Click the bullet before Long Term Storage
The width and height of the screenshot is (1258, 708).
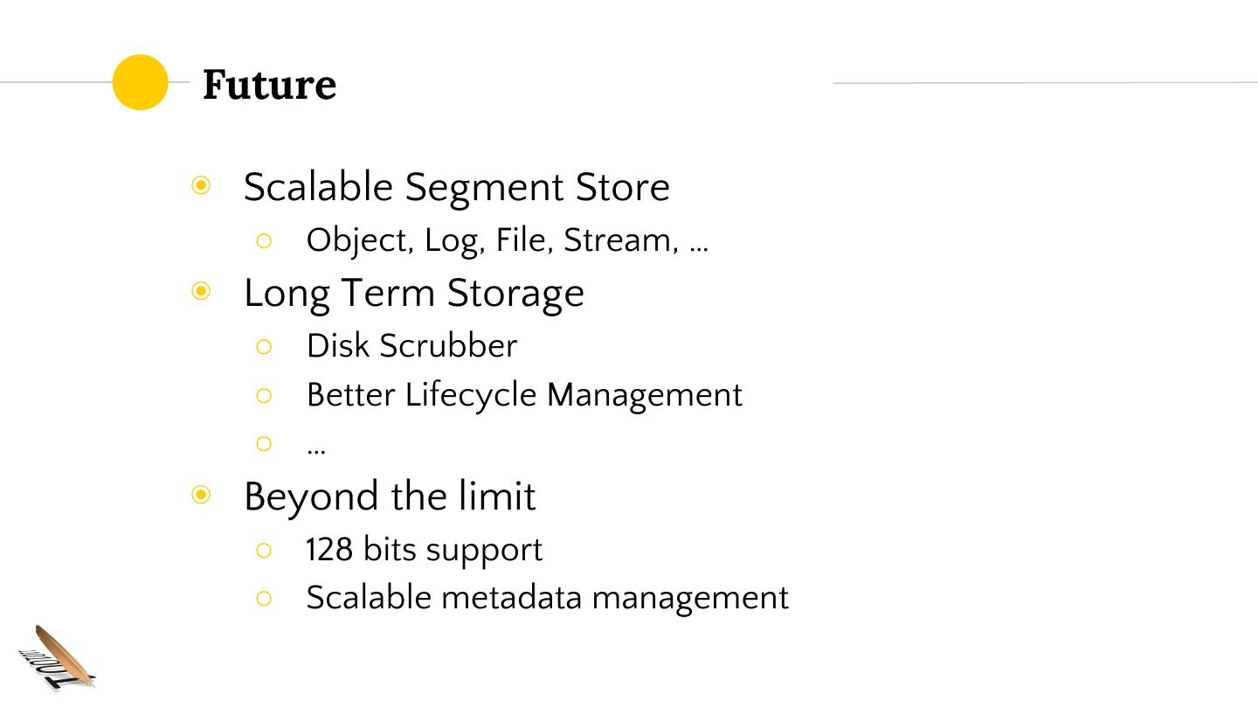point(202,291)
